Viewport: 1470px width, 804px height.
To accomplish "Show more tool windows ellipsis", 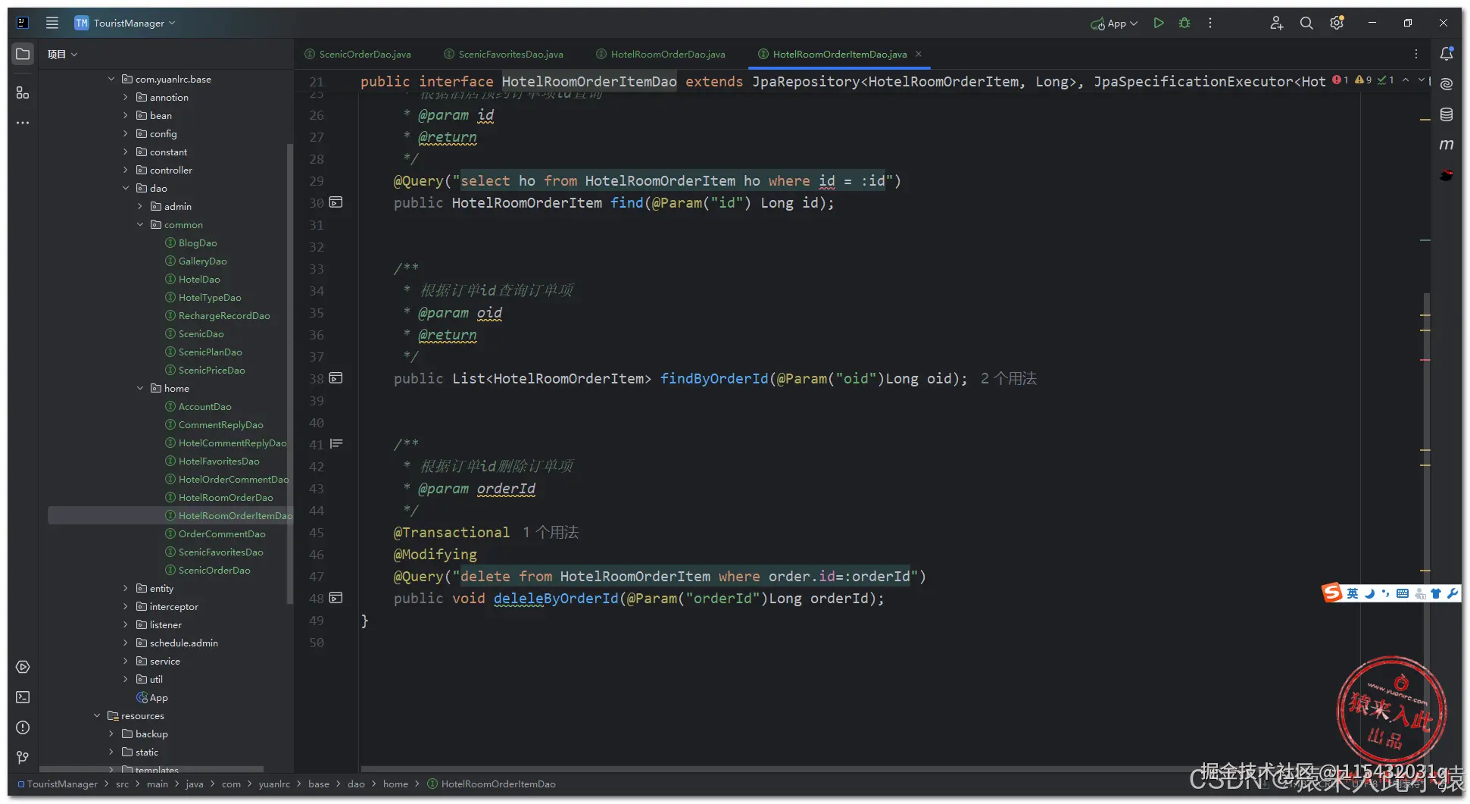I will pos(23,123).
